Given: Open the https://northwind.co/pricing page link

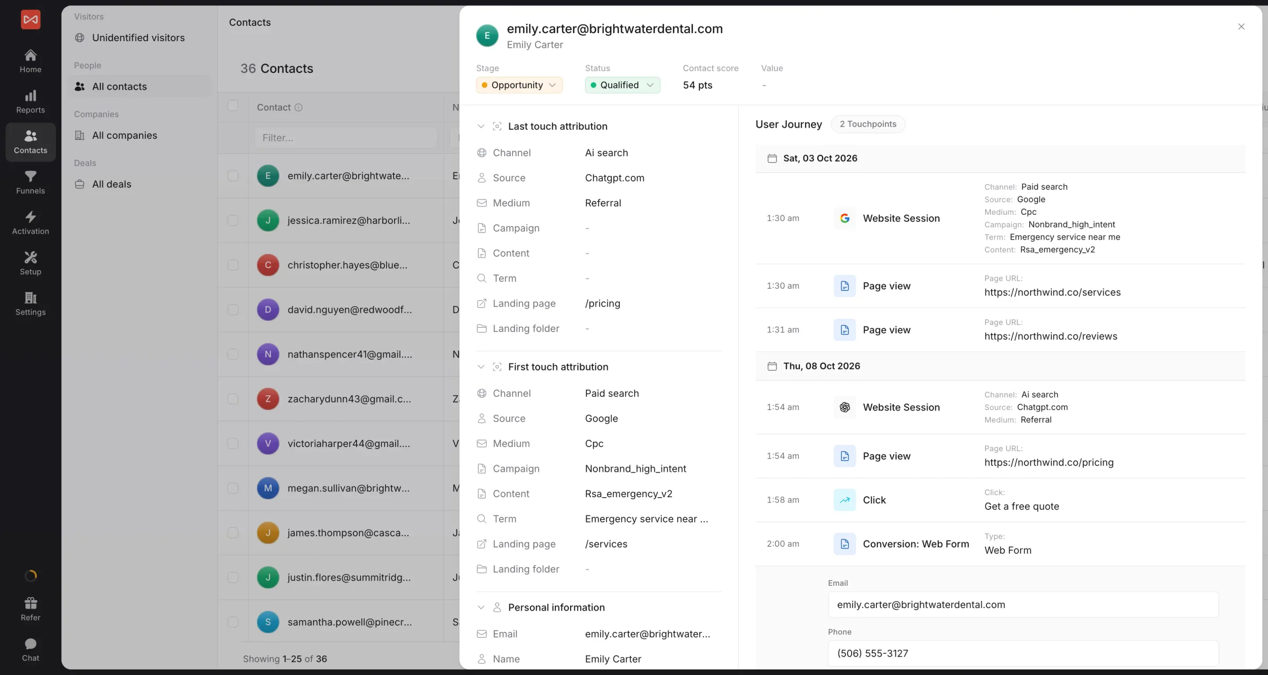Looking at the screenshot, I should [1049, 462].
